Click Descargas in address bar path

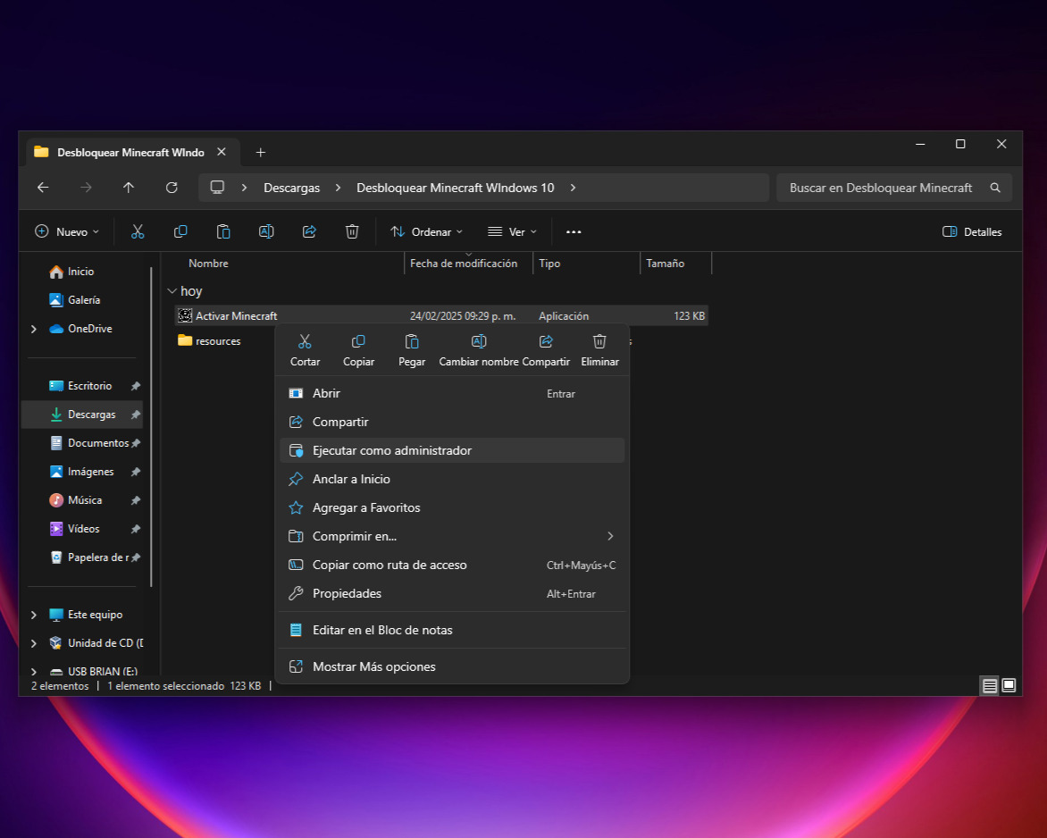[x=292, y=188]
